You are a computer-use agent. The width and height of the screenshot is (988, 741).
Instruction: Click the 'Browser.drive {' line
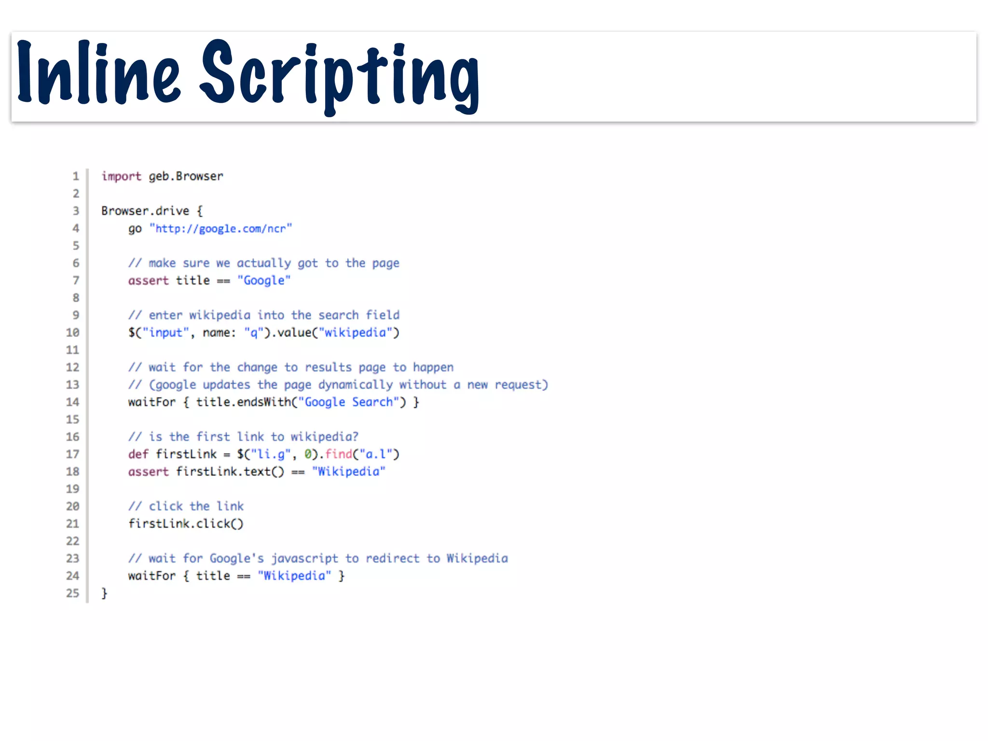pyautogui.click(x=152, y=211)
